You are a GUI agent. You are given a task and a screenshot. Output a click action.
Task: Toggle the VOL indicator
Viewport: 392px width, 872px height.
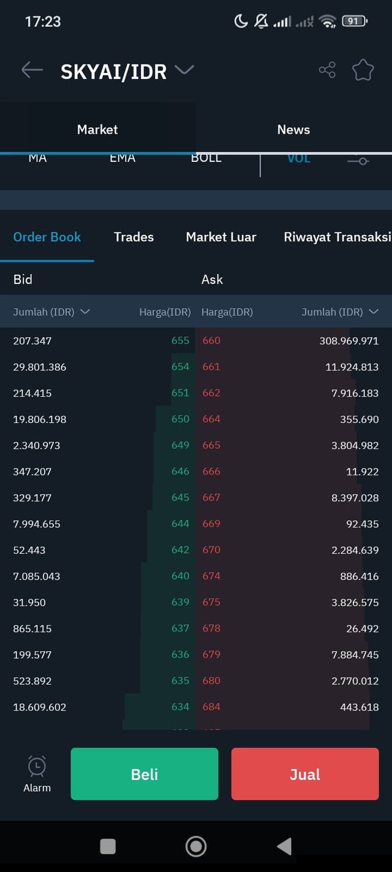pyautogui.click(x=299, y=158)
